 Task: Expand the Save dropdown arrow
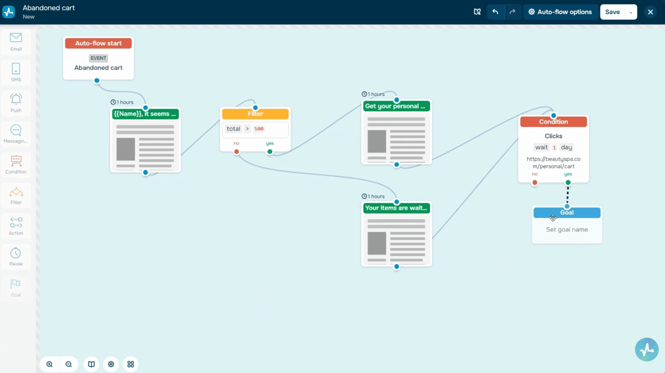click(631, 12)
